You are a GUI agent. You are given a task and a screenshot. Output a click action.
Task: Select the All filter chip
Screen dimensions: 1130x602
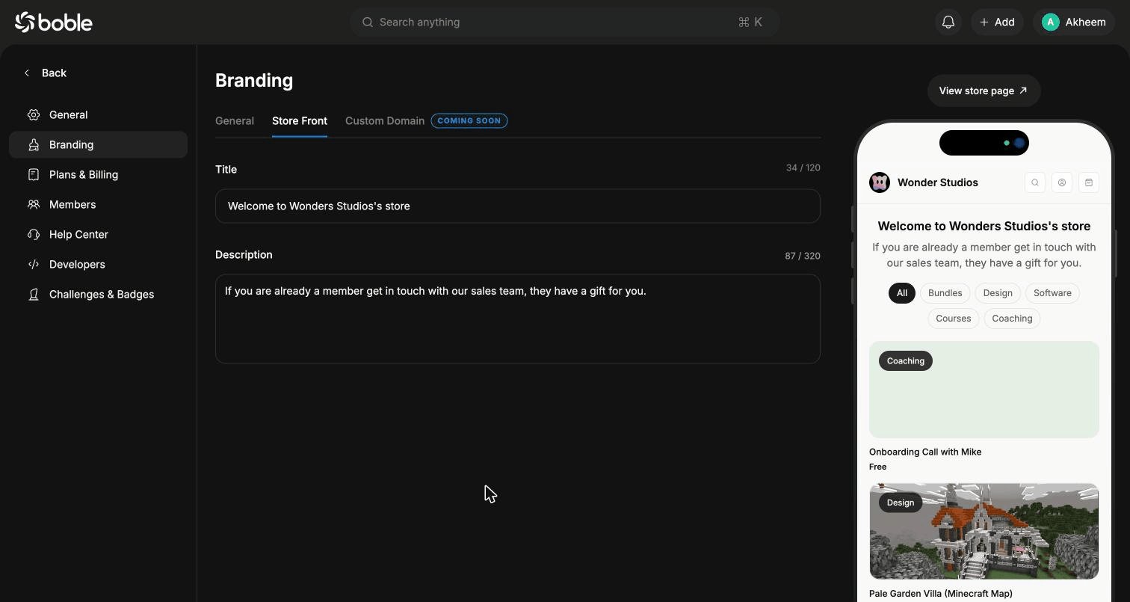tap(902, 293)
